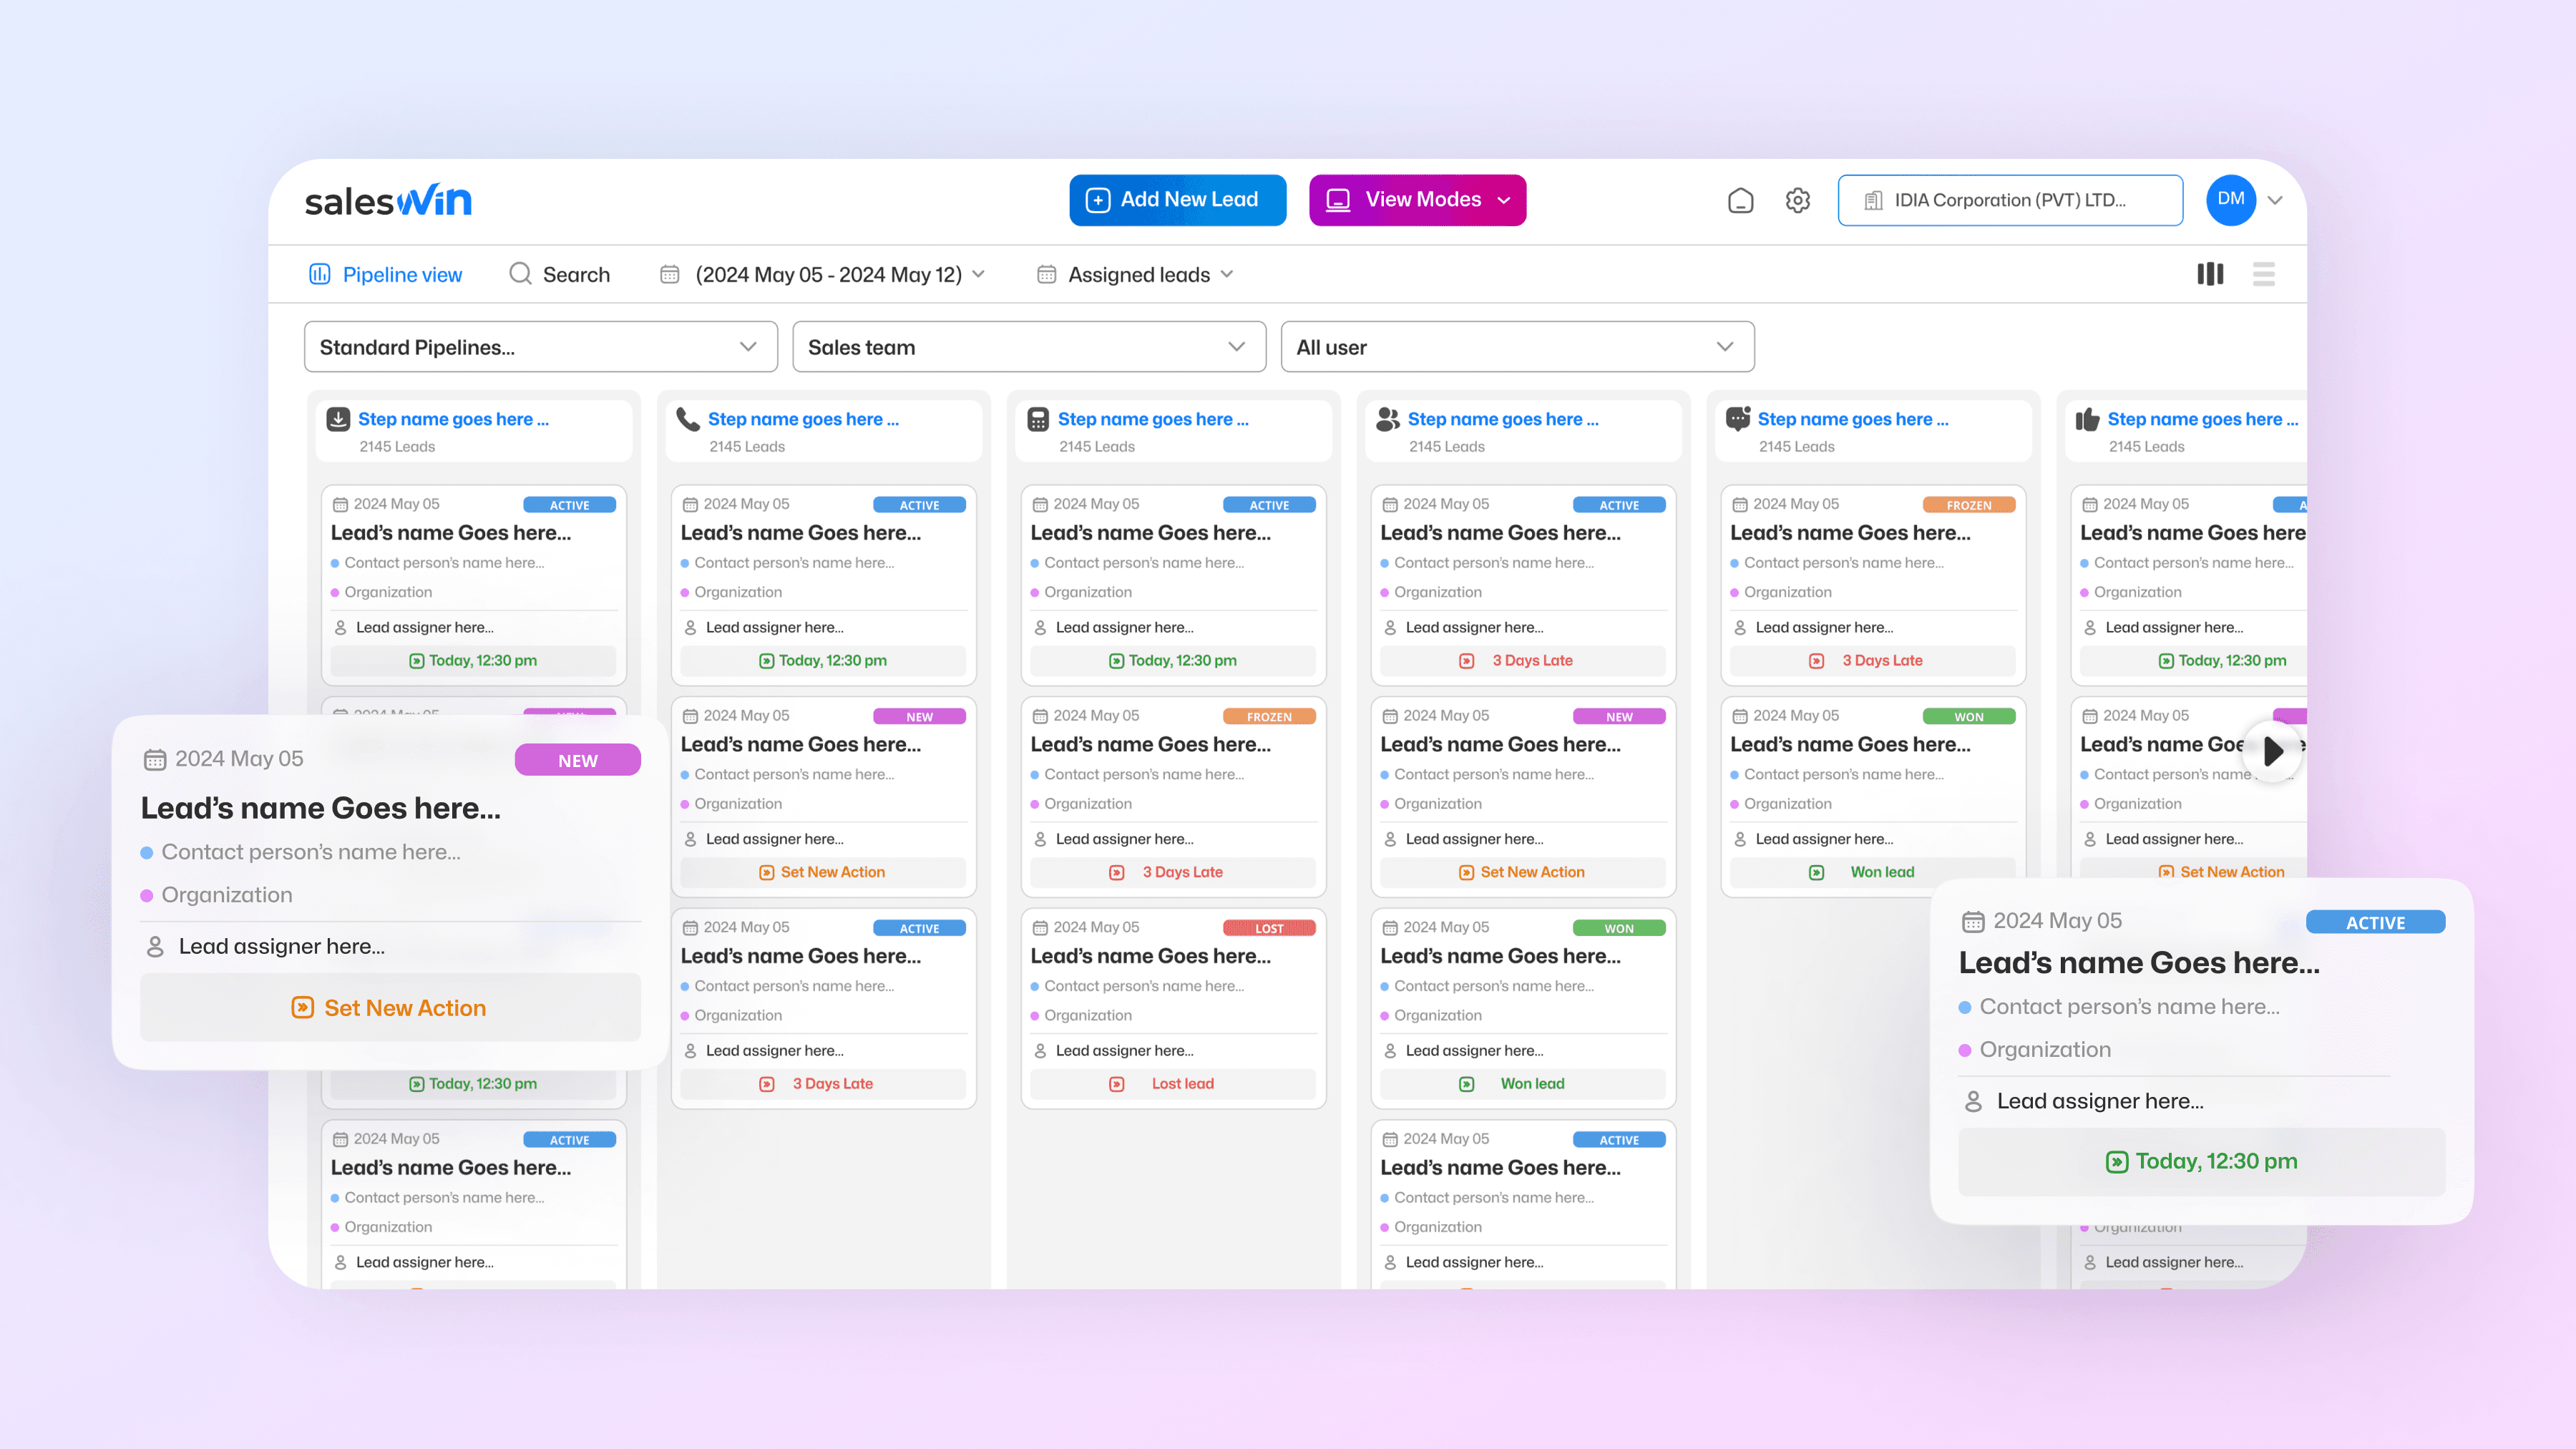Click the phone icon on the second column header
The image size is (2576, 1449).
pos(689,419)
